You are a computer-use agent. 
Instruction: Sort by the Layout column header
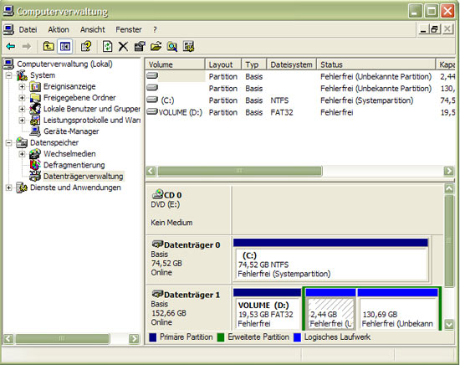(223, 64)
